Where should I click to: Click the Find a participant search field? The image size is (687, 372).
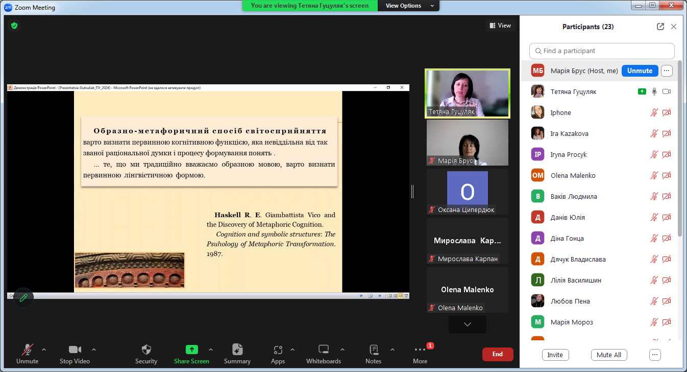pos(602,51)
